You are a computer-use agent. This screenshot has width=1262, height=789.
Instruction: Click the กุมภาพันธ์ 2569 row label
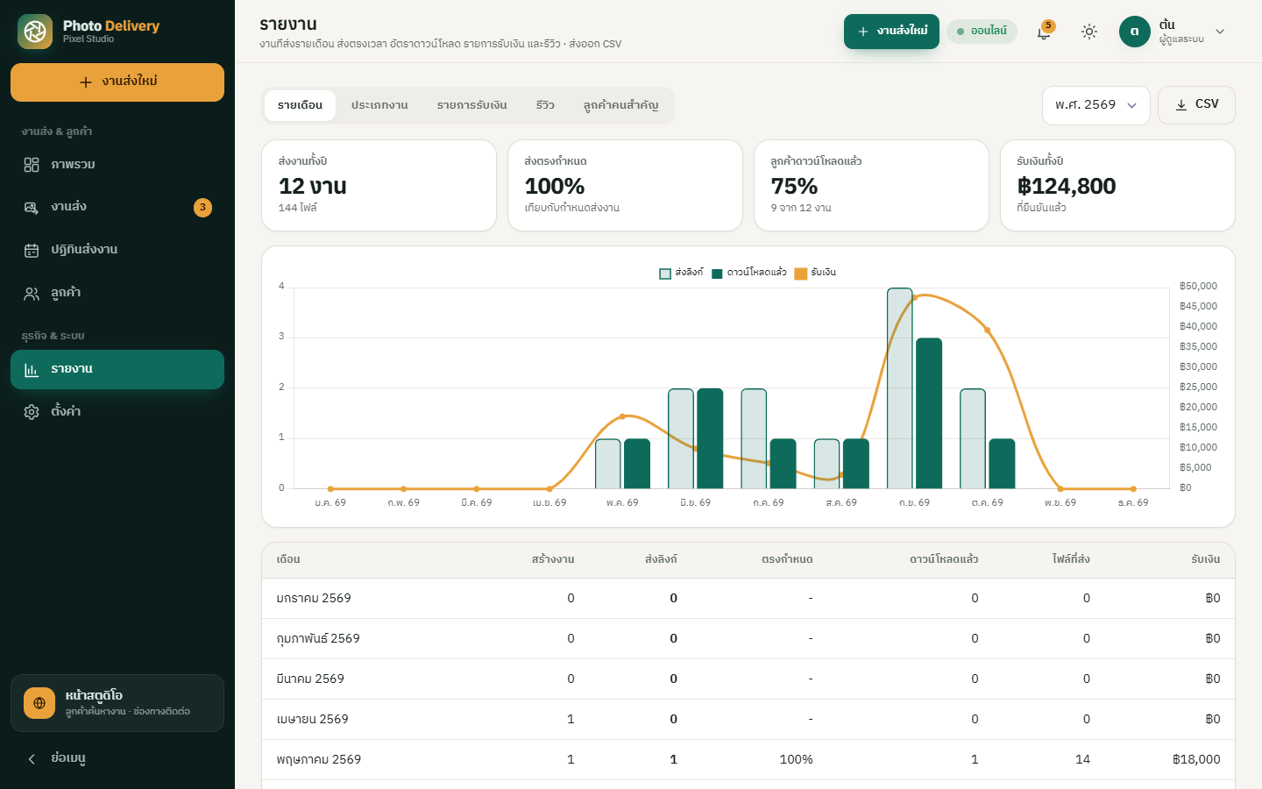pyautogui.click(x=318, y=639)
